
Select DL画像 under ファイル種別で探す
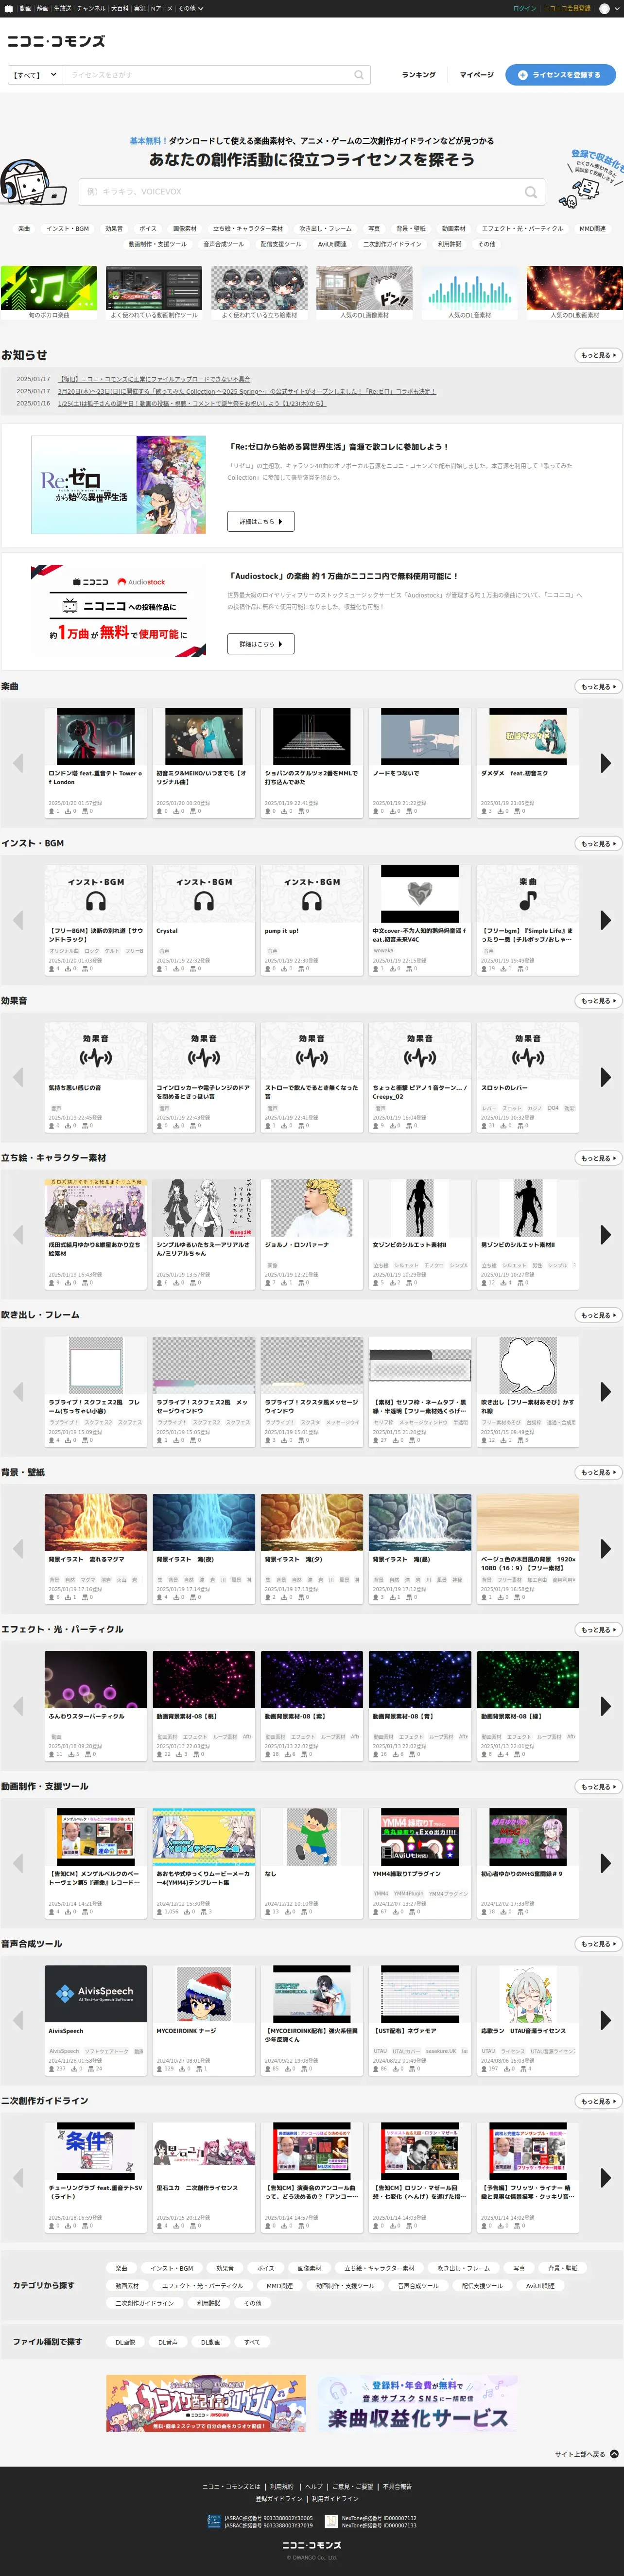click(x=125, y=2342)
